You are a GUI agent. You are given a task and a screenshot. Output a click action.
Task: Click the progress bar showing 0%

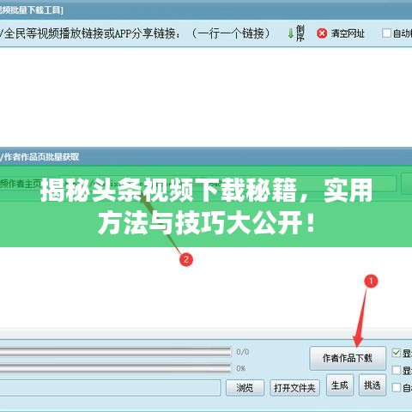pos(115,368)
